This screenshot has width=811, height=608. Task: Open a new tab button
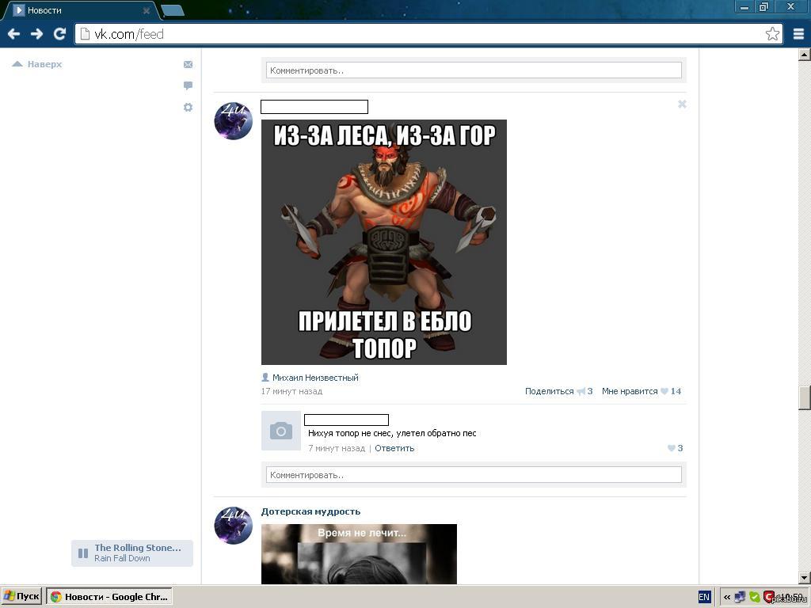click(x=173, y=10)
